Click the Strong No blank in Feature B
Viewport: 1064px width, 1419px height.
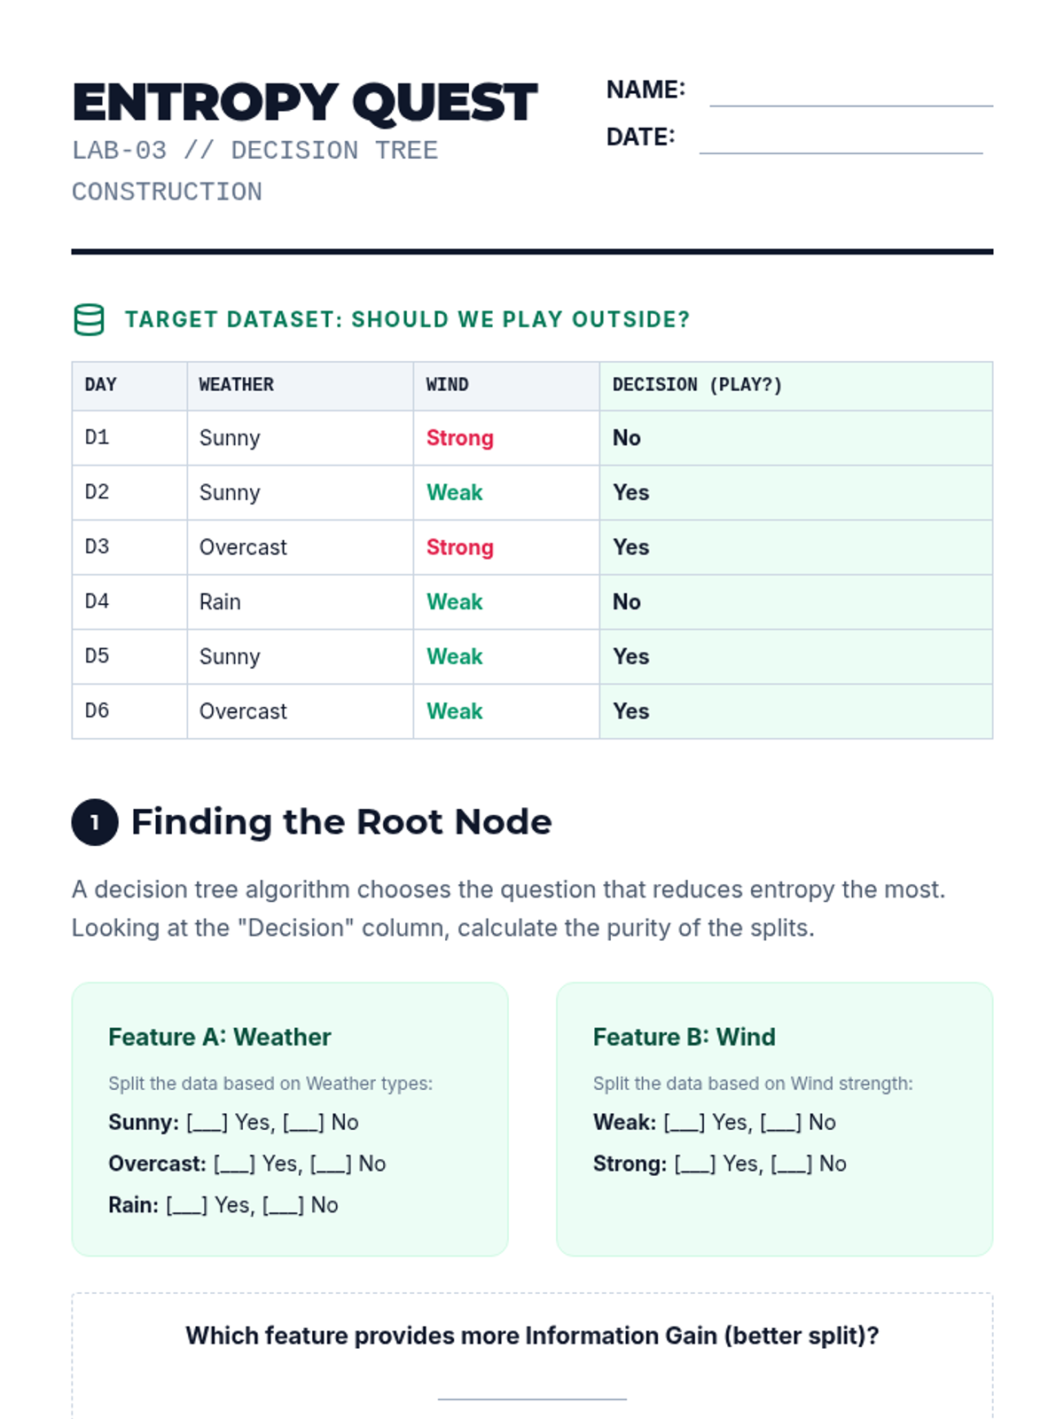click(x=791, y=1164)
